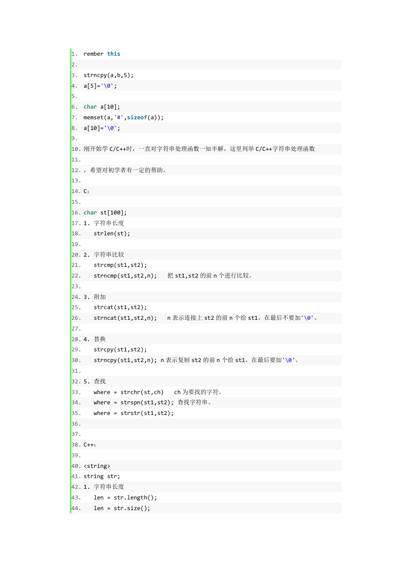Select the 'strcpy(st1,st2);' line

coord(120,350)
